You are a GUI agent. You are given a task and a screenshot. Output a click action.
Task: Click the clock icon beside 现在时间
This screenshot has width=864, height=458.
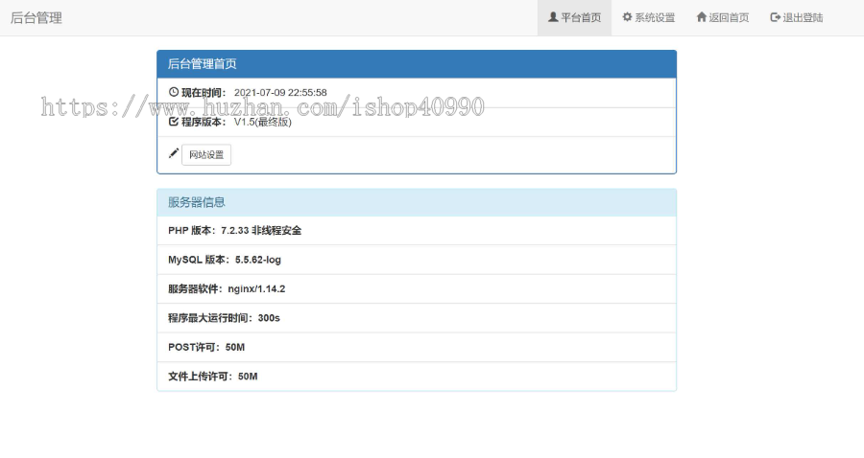[174, 92]
